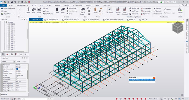189x100 pixels.
Task: Run the Validate tool
Action: (x=180, y=10)
